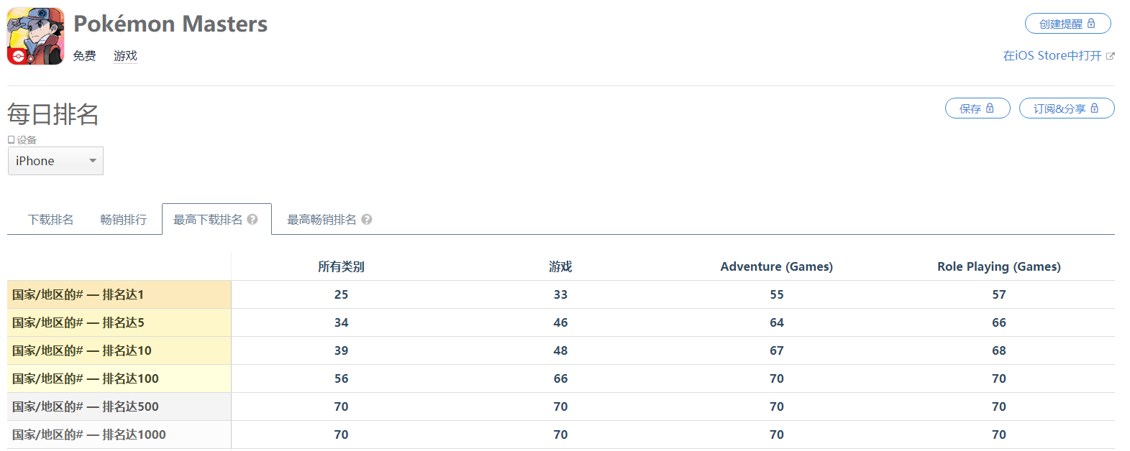This screenshot has width=1130, height=451.
Task: Click the external link icon beside iOS Store
Action: pyautogui.click(x=1111, y=56)
